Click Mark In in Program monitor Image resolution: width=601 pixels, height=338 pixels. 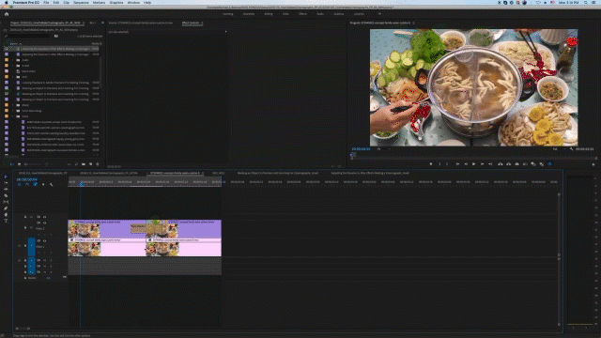(439, 164)
